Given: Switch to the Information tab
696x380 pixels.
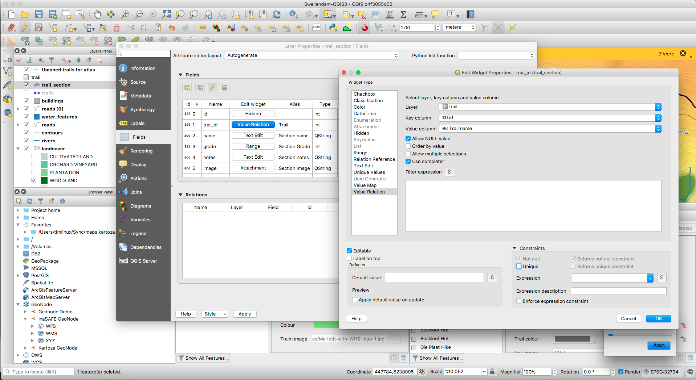Looking at the screenshot, I should tap(143, 68).
